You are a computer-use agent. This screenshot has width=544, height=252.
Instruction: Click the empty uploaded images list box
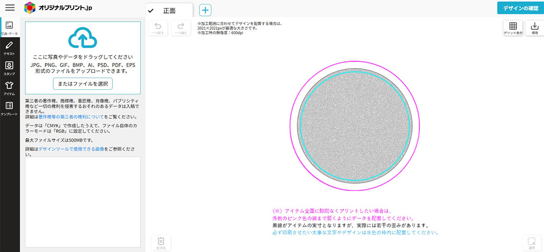click(x=83, y=202)
